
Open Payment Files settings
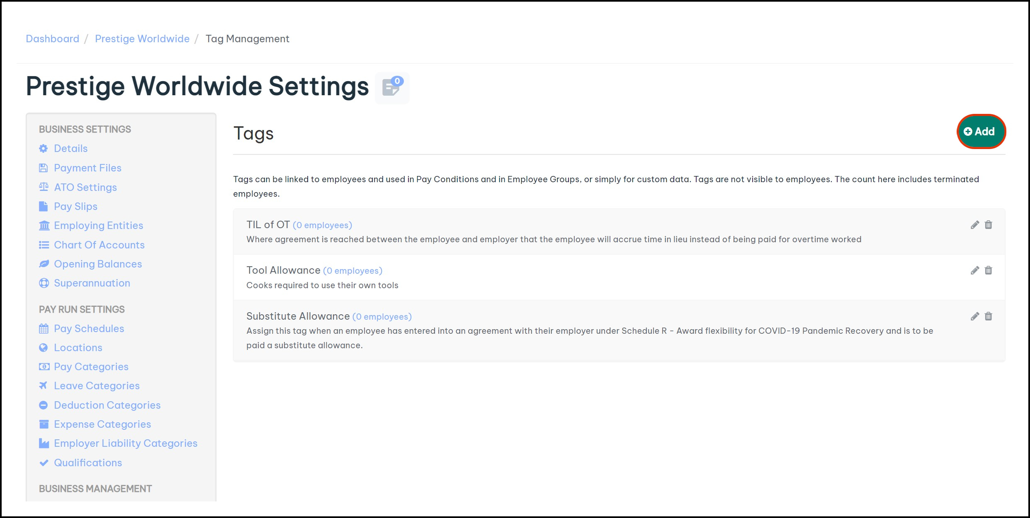pyautogui.click(x=87, y=168)
